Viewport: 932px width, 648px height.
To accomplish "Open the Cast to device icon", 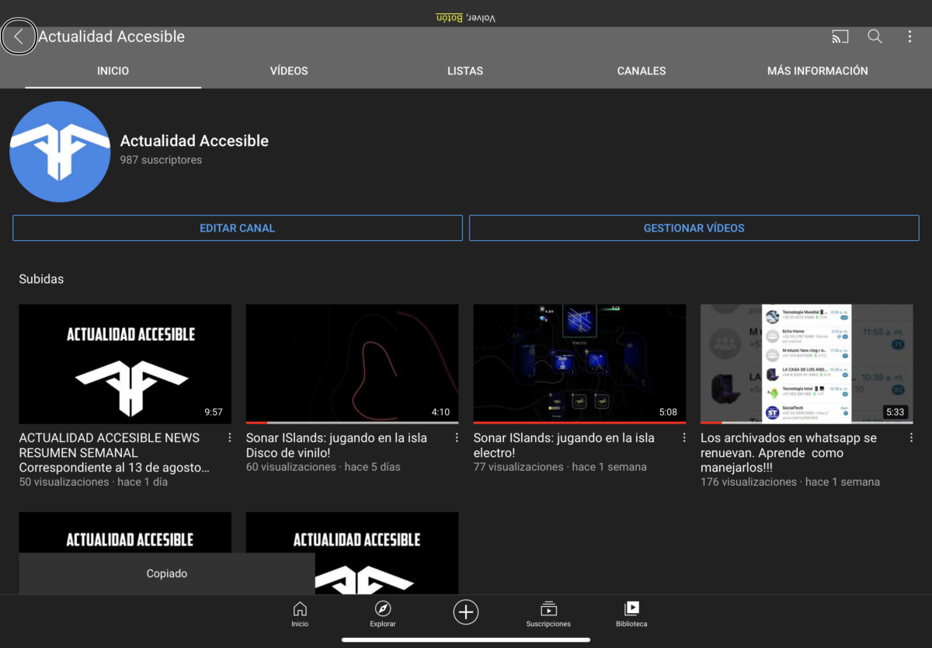I will pos(840,37).
